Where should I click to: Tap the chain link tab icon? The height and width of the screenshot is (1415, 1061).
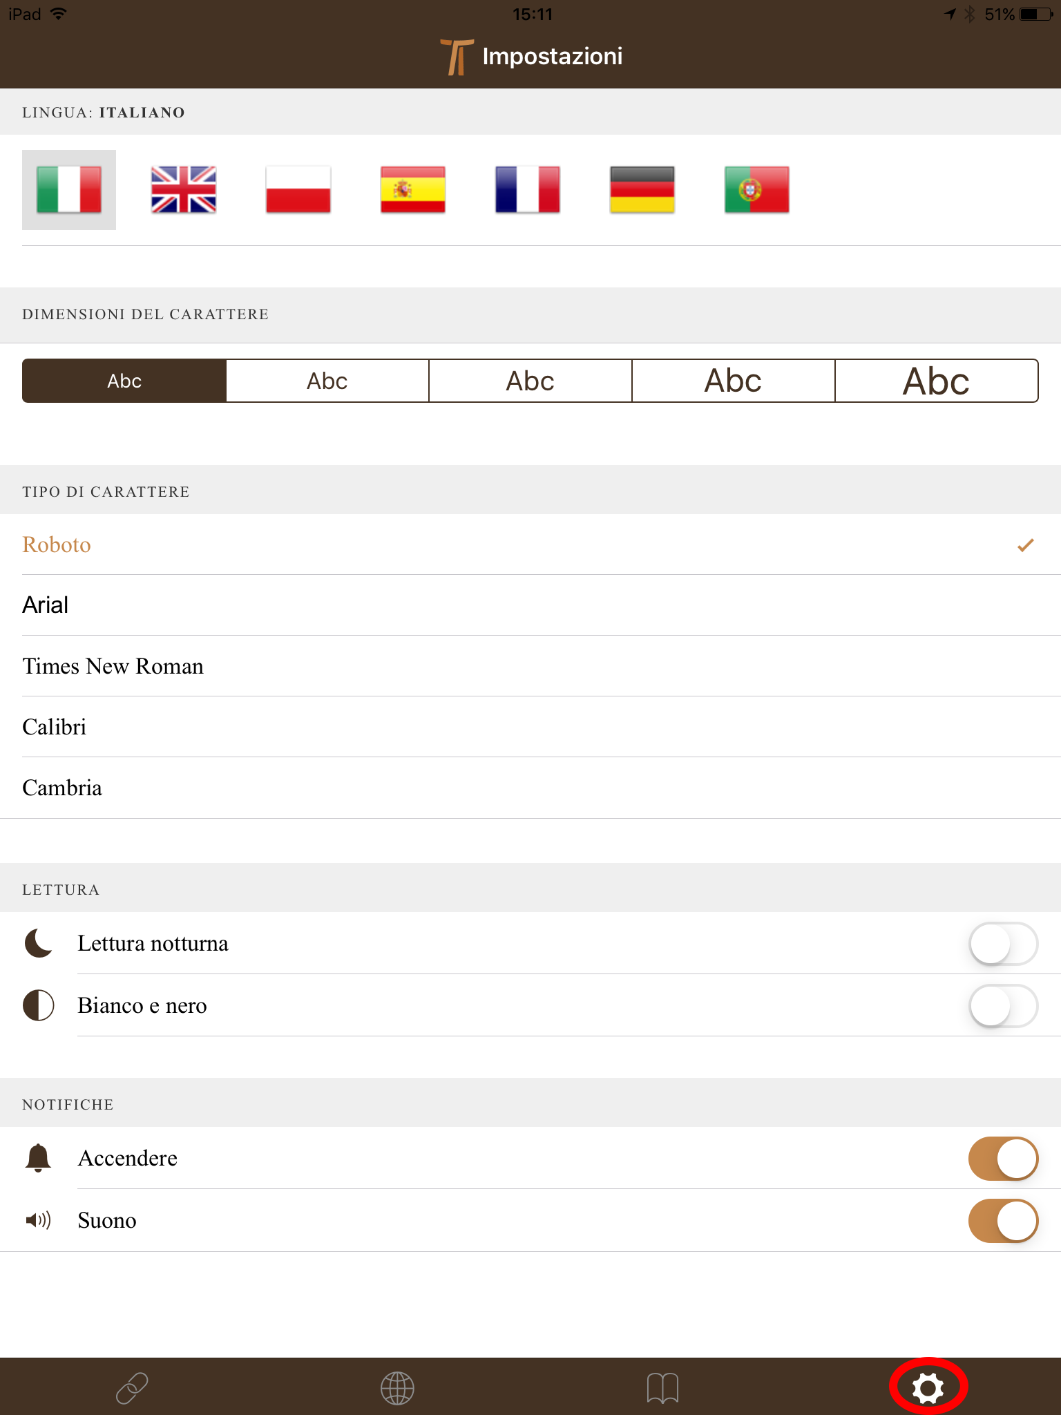coord(132,1387)
